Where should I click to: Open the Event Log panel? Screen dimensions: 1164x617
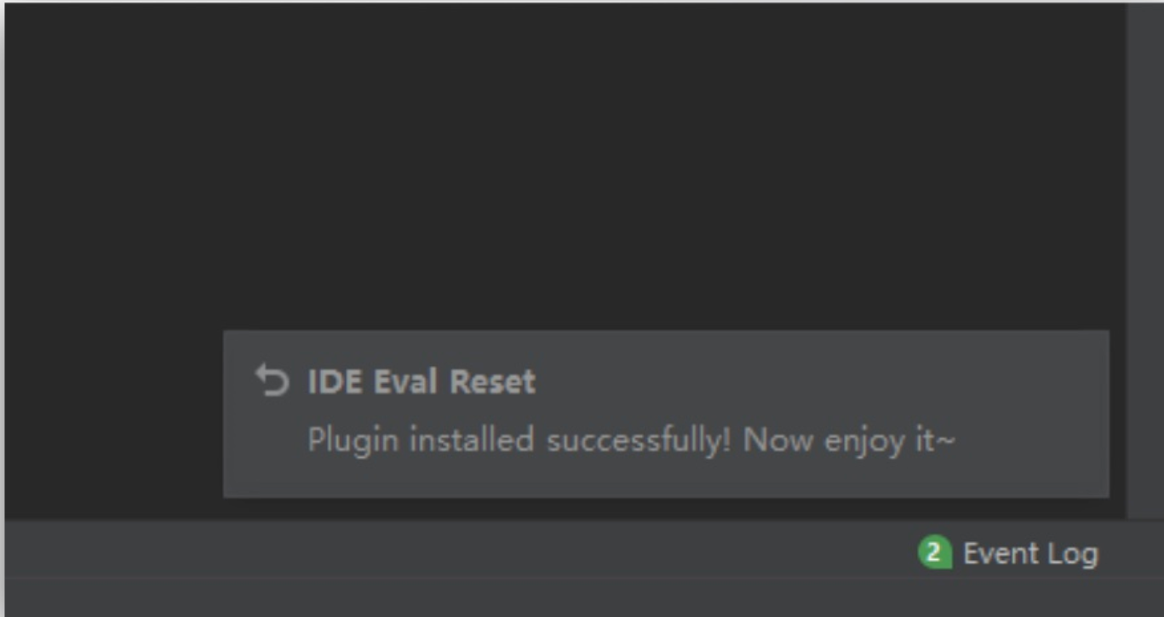pyautogui.click(x=1008, y=553)
